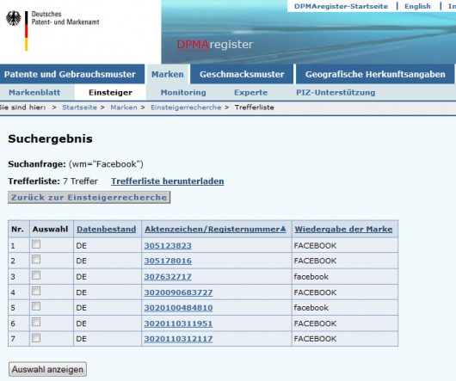
Task: Open register entry 3020110311951
Action: point(178,323)
